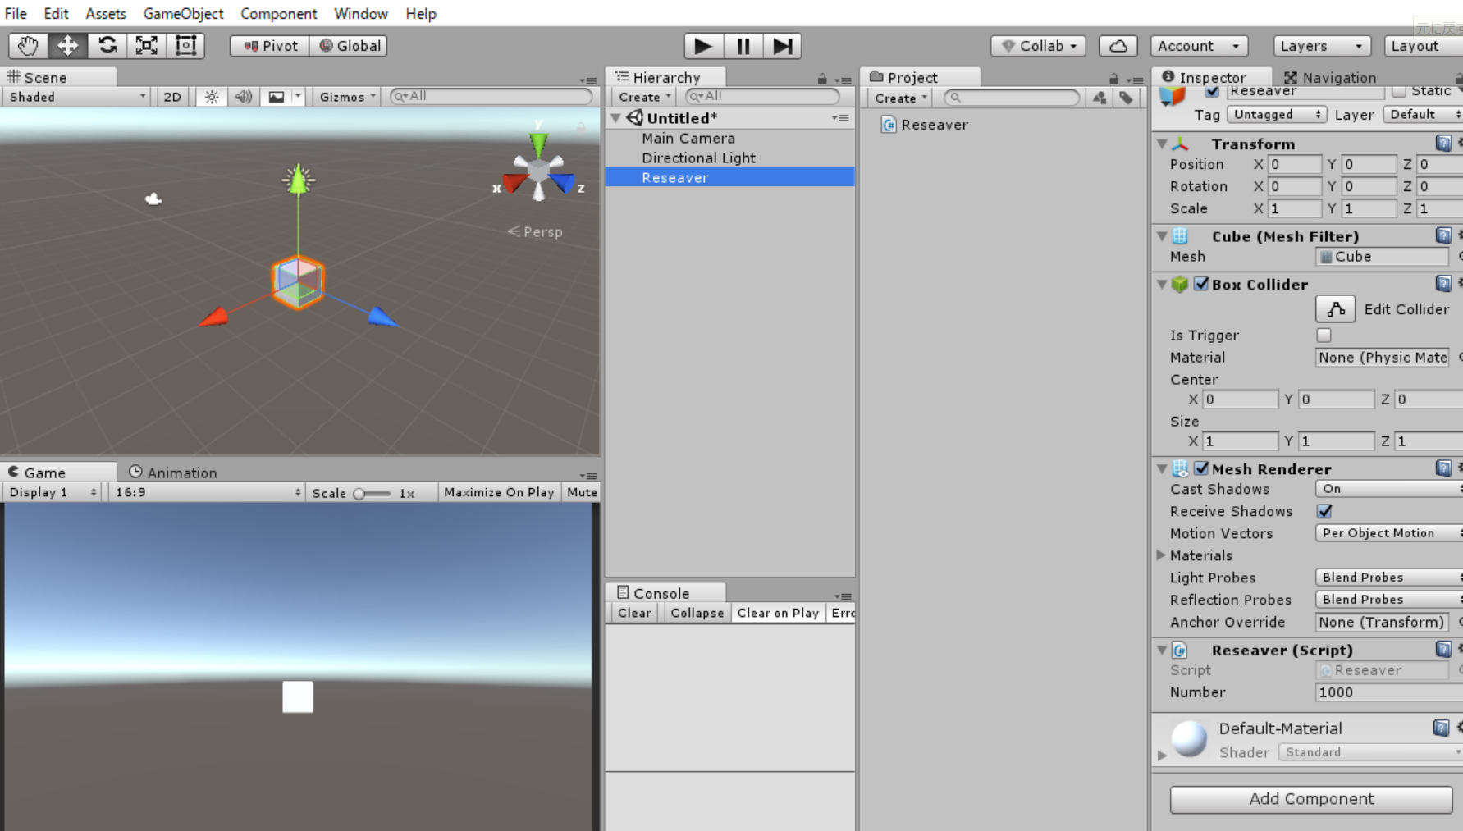Open the Tag Untagged dropdown

tap(1276, 115)
